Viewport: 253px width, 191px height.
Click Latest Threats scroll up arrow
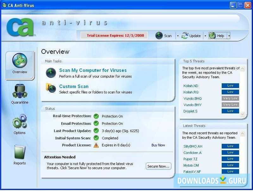pos(242,133)
